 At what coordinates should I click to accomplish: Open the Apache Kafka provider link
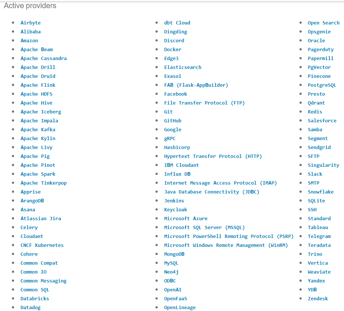click(x=38, y=129)
